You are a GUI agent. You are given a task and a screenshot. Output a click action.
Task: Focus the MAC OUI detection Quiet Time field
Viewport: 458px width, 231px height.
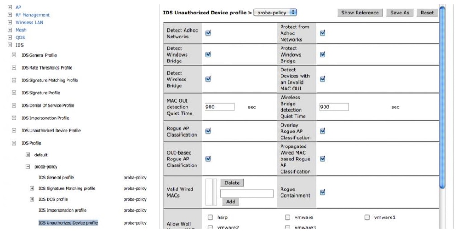pos(219,107)
